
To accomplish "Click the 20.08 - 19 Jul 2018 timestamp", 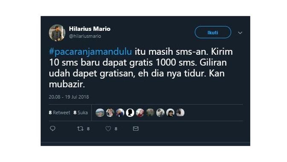I will pos(69,97).
